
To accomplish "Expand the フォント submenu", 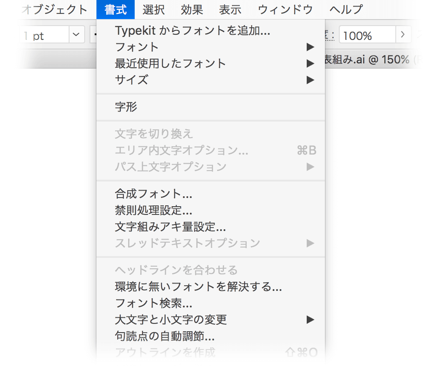I will tap(137, 47).
